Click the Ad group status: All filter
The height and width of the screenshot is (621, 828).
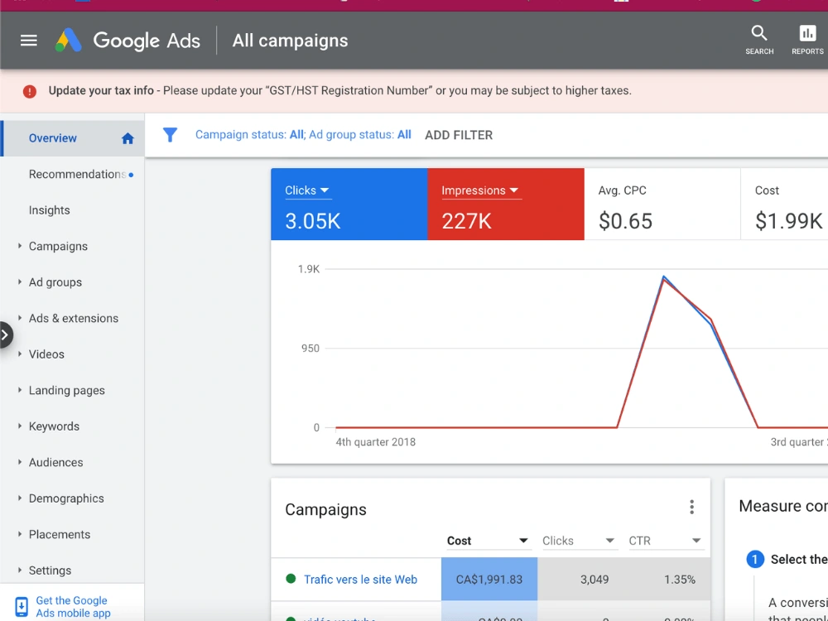(x=360, y=135)
